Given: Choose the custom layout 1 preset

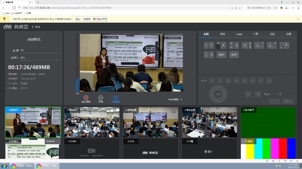Looking at the screenshot, I should [221, 55].
